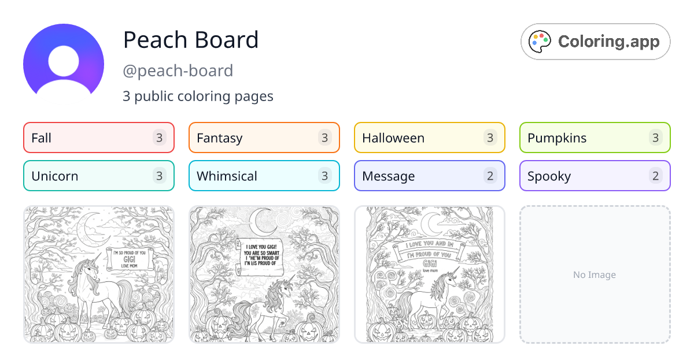Toggle the Whimsical tag filter
This screenshot has width=694, height=364.
pyautogui.click(x=264, y=176)
